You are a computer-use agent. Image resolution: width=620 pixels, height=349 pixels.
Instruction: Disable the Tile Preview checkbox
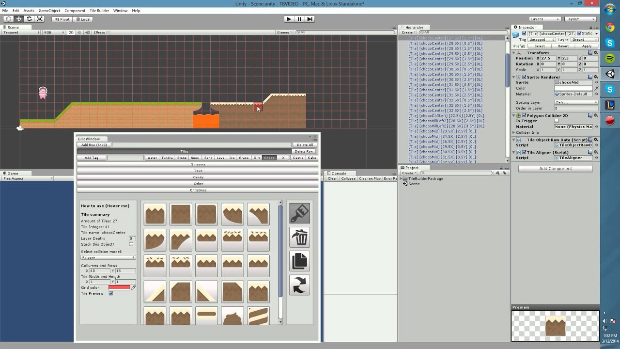click(111, 293)
